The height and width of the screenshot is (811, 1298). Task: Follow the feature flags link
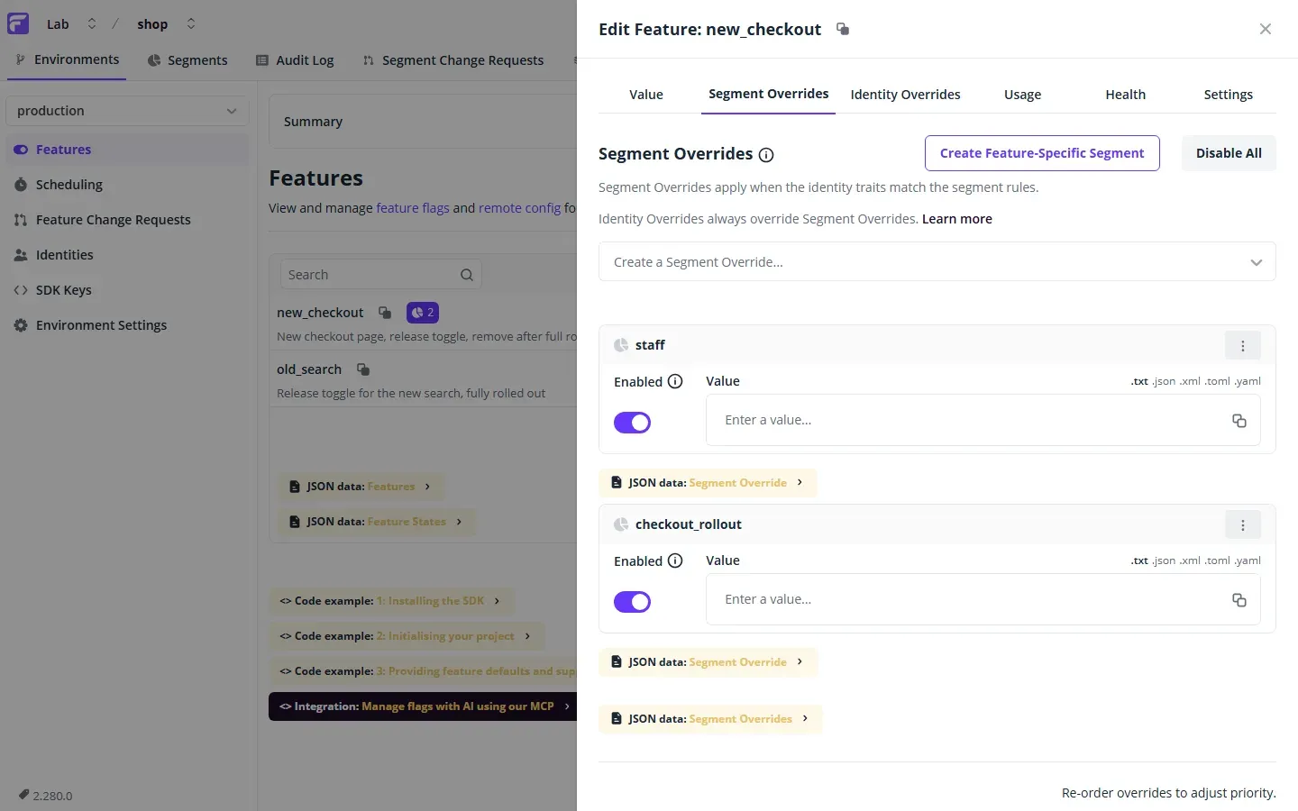413,208
